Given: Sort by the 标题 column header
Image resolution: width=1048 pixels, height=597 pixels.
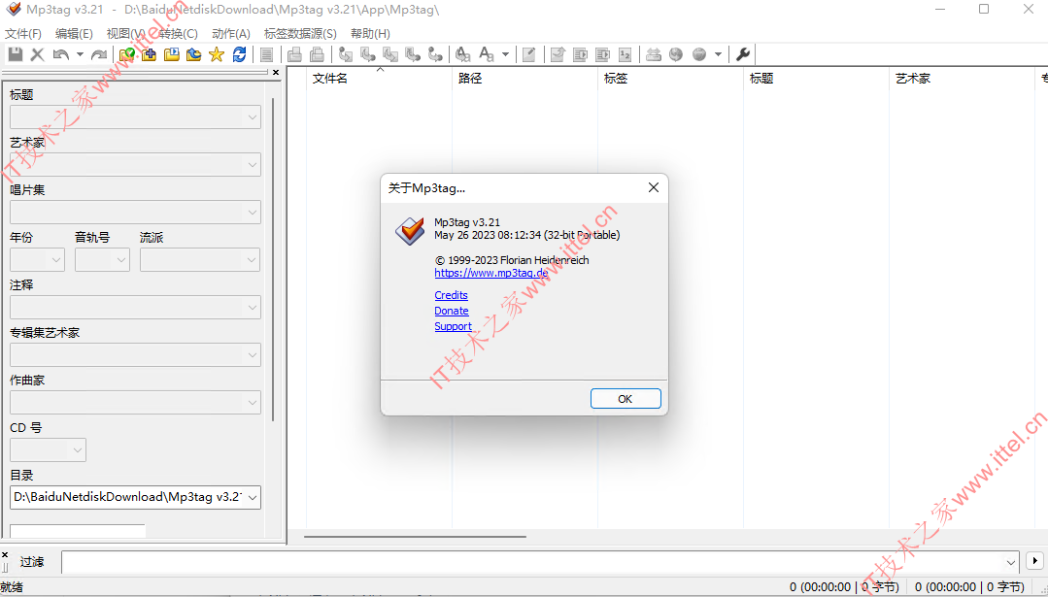Looking at the screenshot, I should (x=816, y=78).
